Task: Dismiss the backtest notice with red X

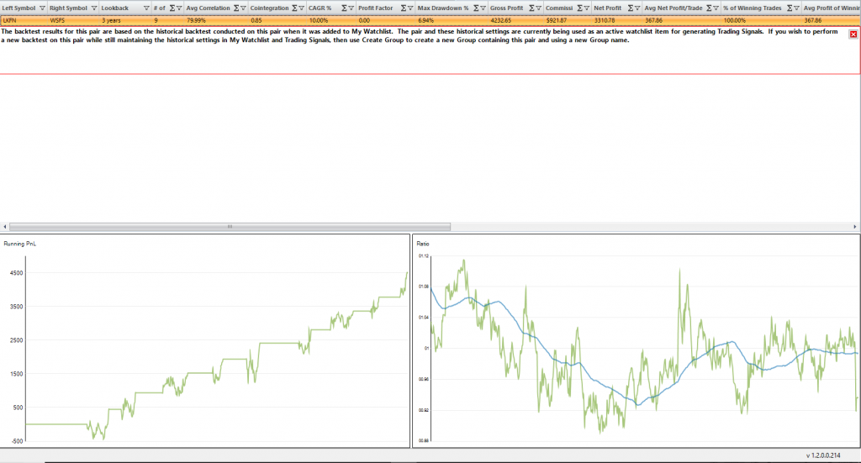Action: tap(853, 34)
